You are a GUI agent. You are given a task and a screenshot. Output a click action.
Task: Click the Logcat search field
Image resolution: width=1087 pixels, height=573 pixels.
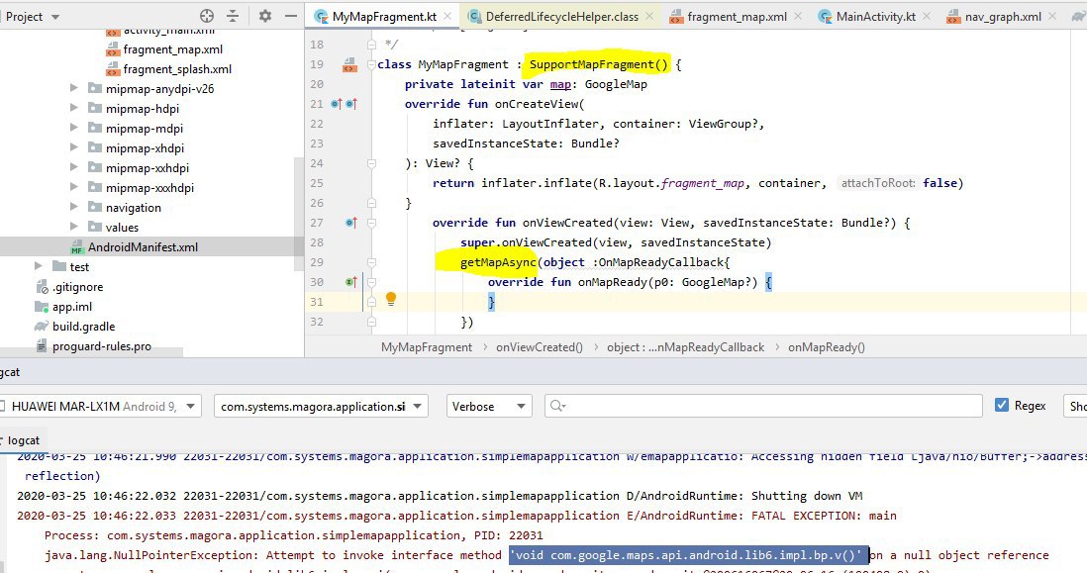763,406
